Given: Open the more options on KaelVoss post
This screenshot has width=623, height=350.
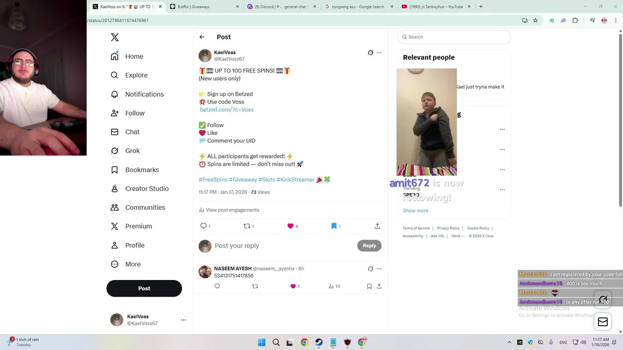Looking at the screenshot, I should (379, 52).
